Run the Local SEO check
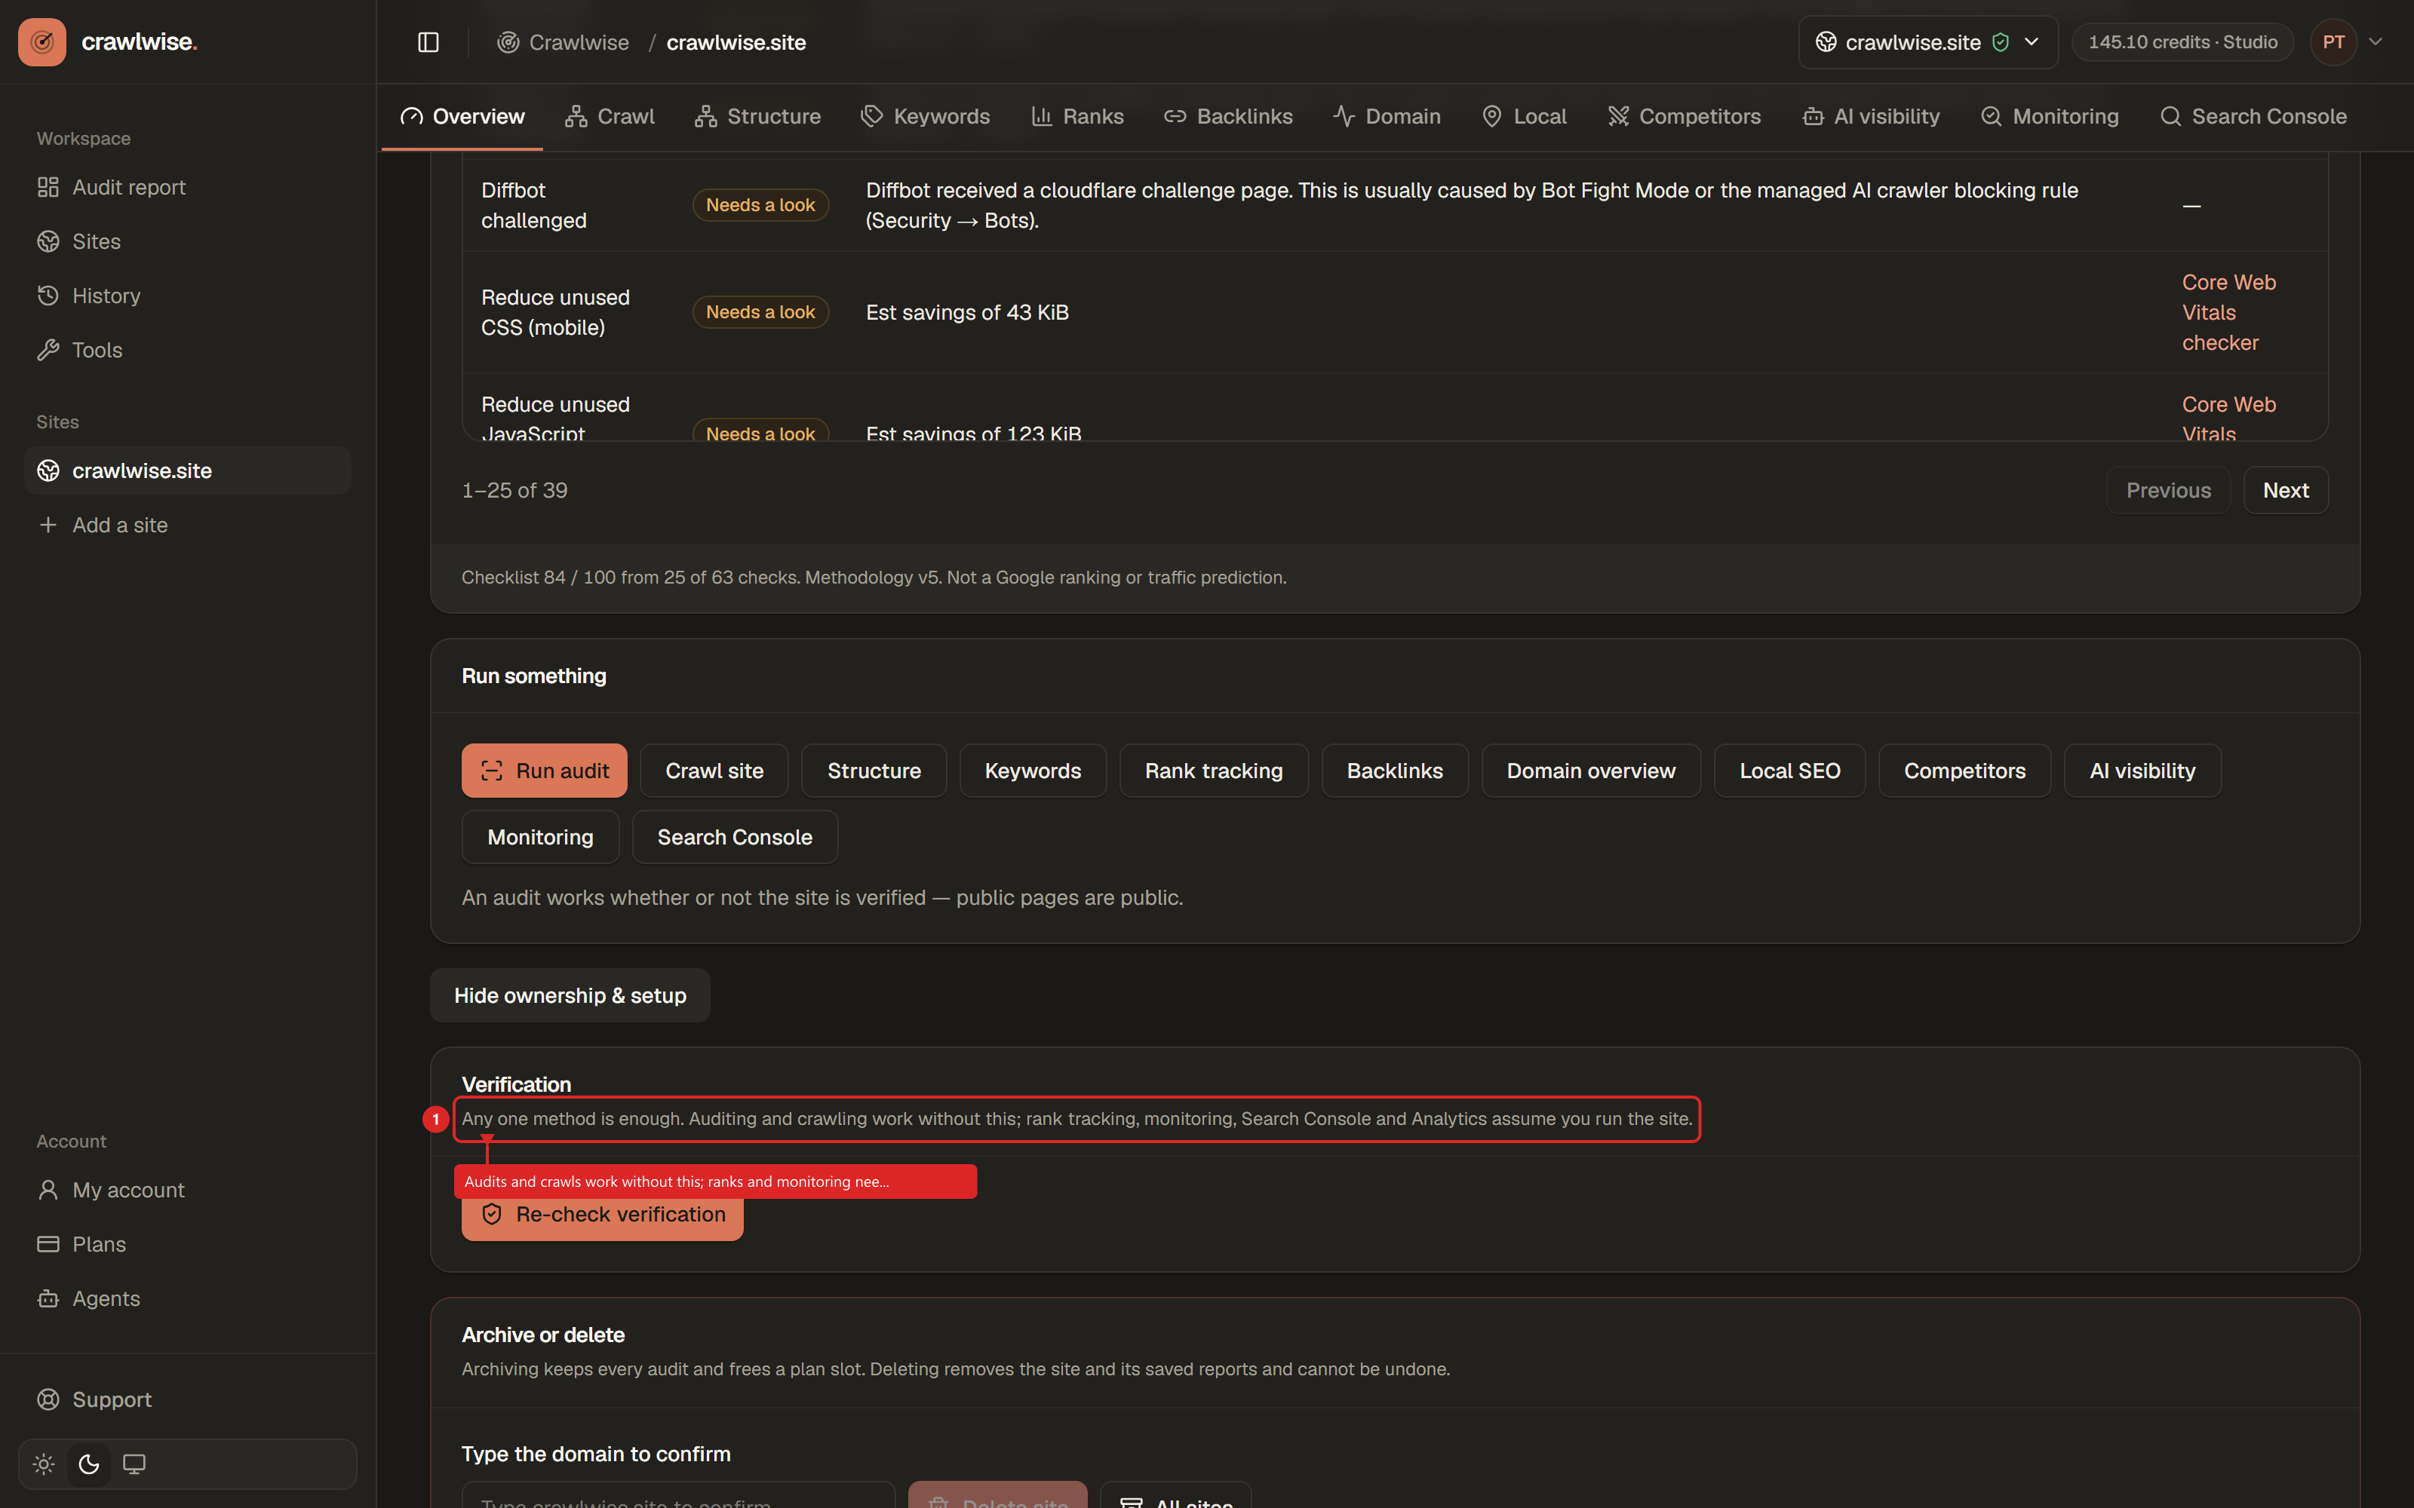2414x1508 pixels. (x=1789, y=771)
